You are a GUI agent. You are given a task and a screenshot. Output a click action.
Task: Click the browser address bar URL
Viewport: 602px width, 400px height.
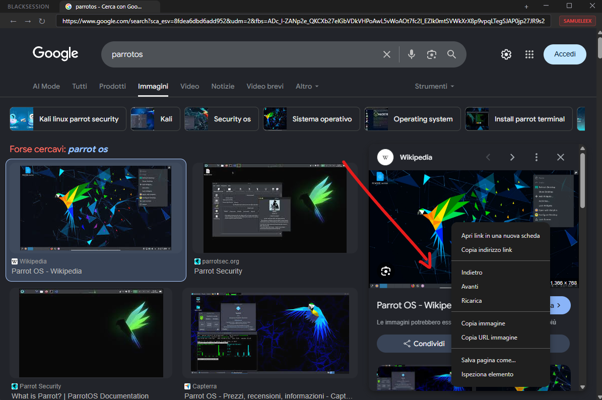[x=303, y=21]
